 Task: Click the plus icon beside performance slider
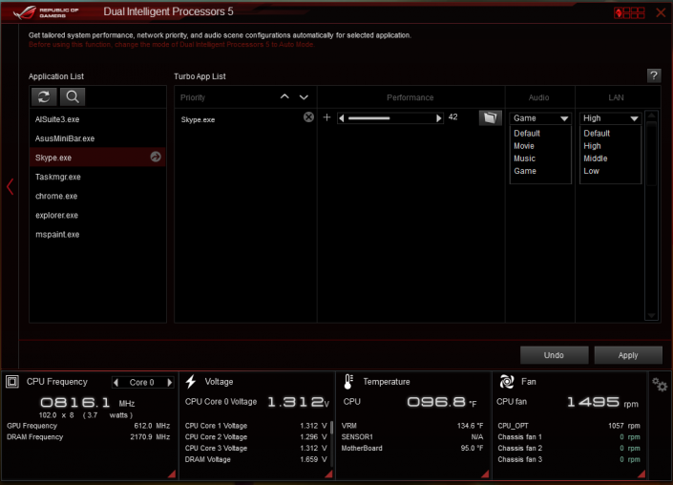pyautogui.click(x=326, y=117)
